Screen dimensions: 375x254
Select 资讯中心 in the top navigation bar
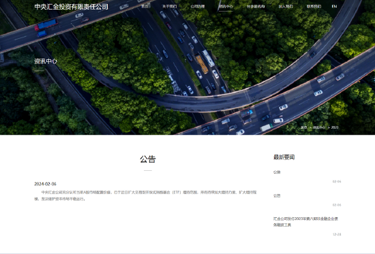coord(226,6)
